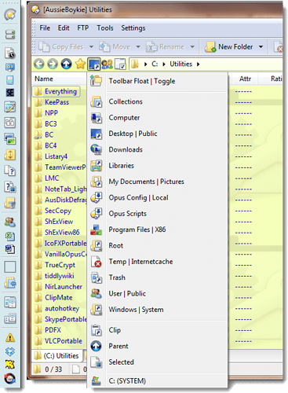Click the Libraries icon in menu
The width and height of the screenshot is (288, 393).
96,166
